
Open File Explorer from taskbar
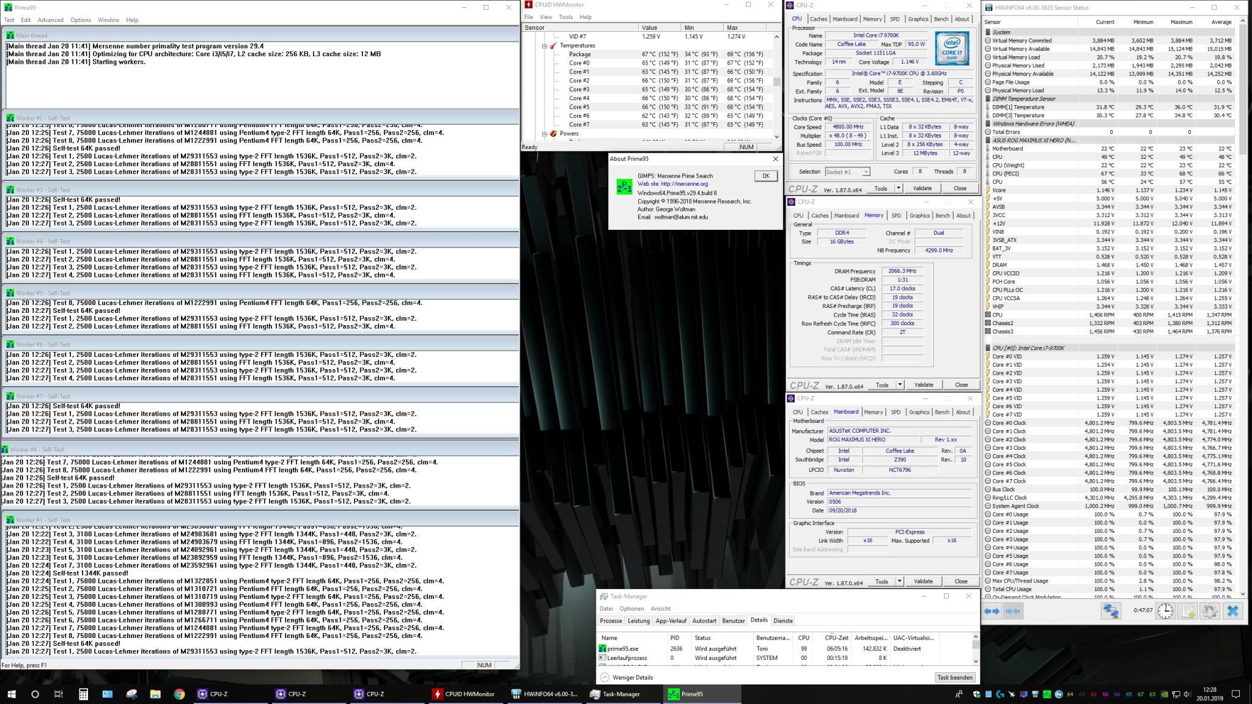click(155, 694)
